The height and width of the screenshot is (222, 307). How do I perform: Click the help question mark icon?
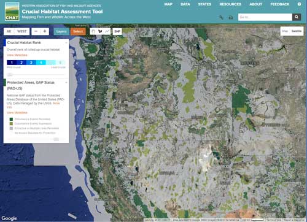point(299,4)
